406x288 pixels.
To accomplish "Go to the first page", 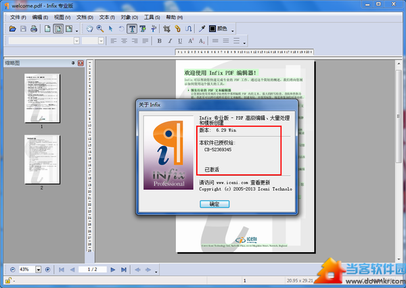I will 62,270.
